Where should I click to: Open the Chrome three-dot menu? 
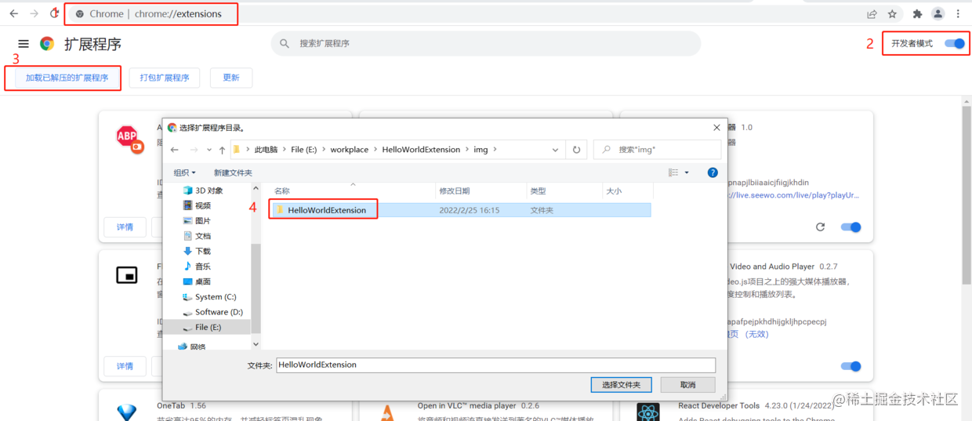[958, 13]
